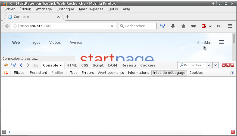The height and width of the screenshot is (136, 237).
Task: Jump to previous Firebug search result
Action: click(209, 65)
